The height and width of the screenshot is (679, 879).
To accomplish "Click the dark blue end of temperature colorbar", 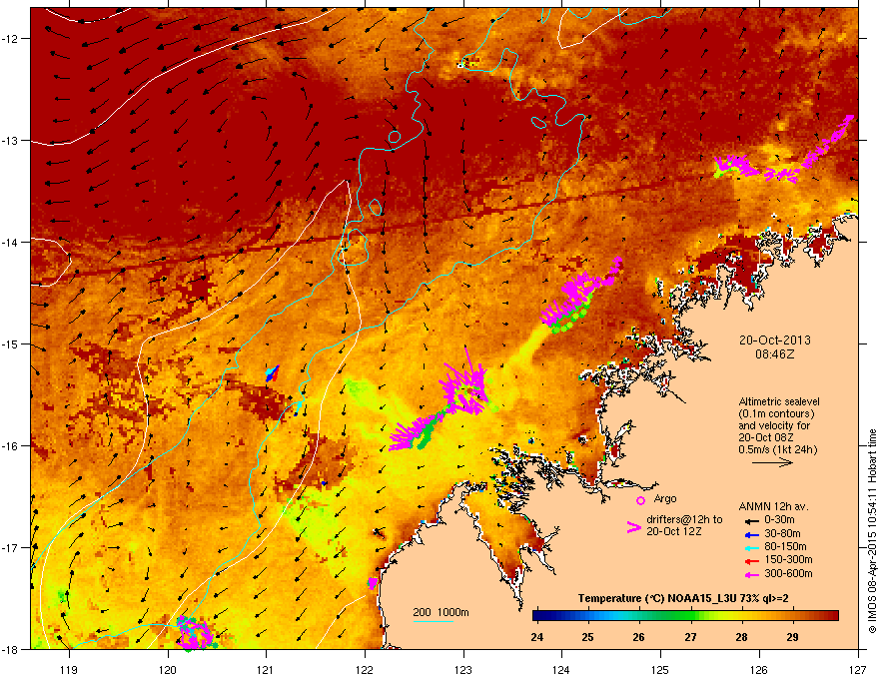I will click(539, 616).
